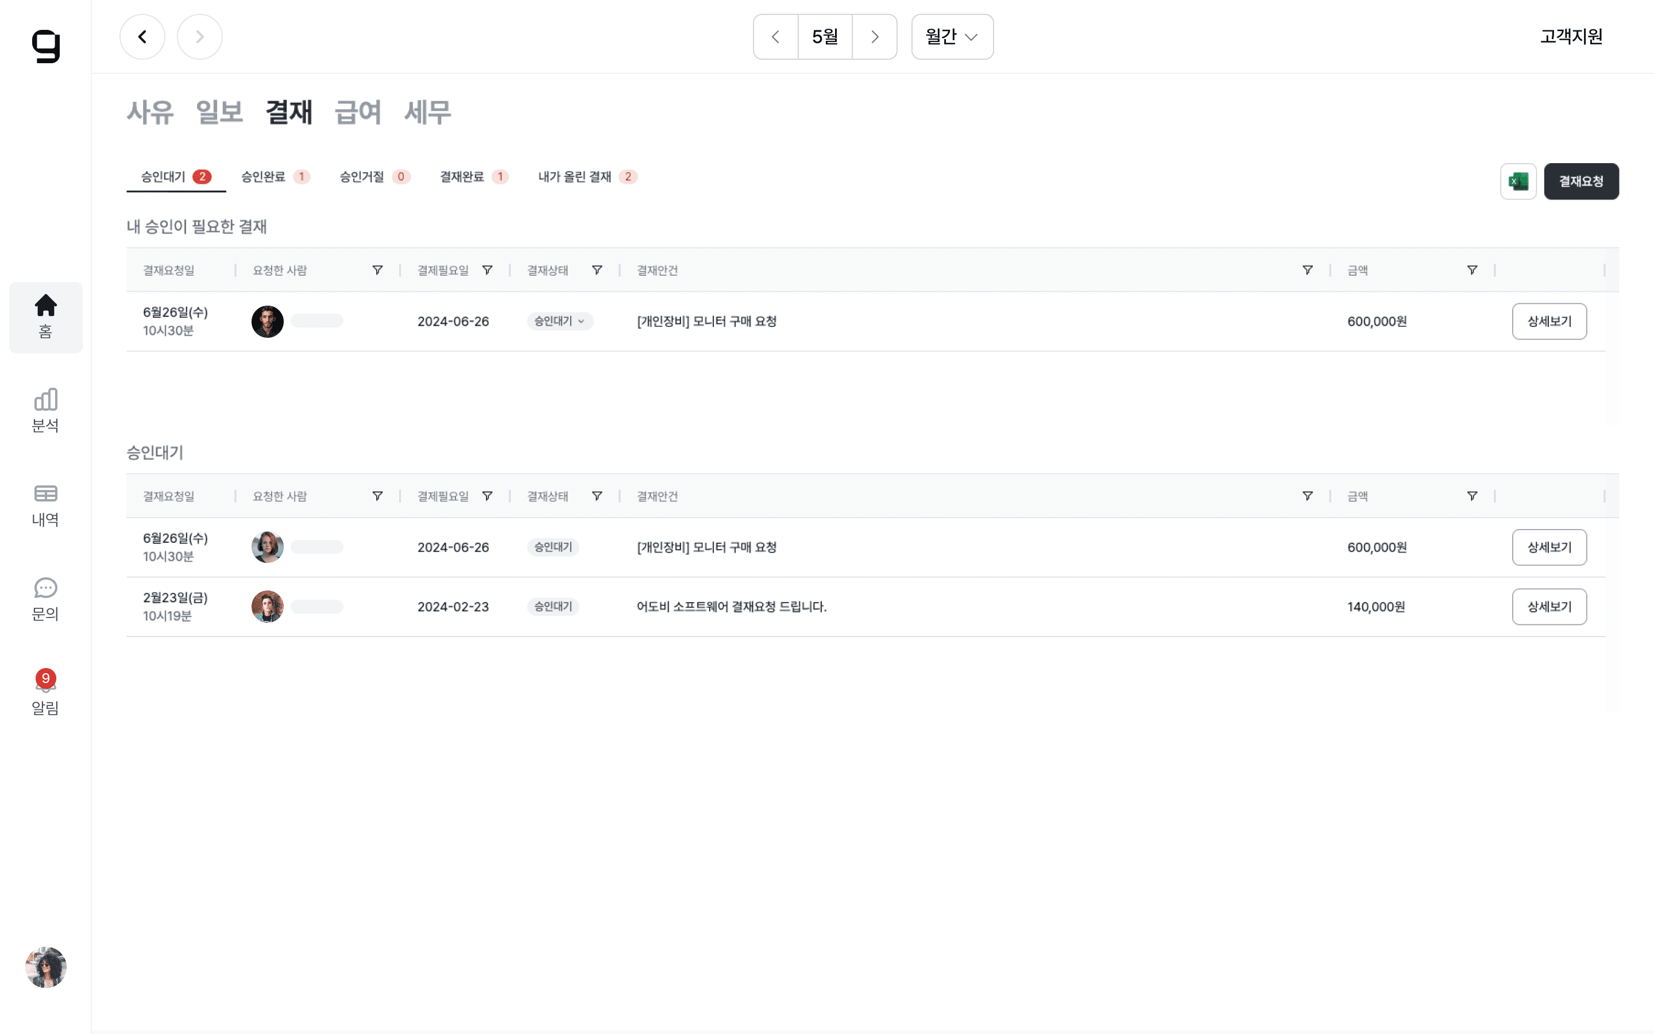Switch to the 승인완료 tab
Viewport: 1654px width, 1034px height.
[x=275, y=177]
